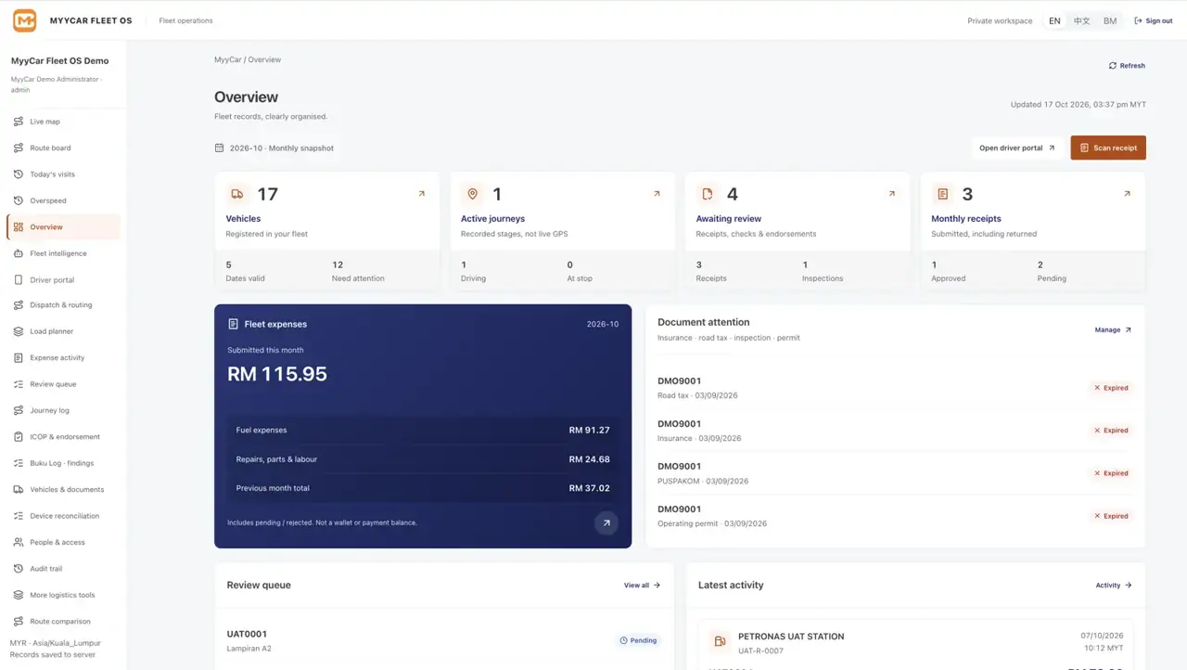Click View all in Review queue
This screenshot has width=1187, height=670.
click(x=642, y=586)
